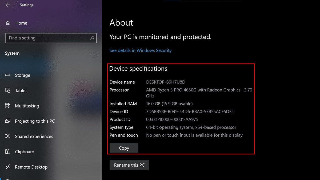Click the Multitasking windows icon

(8, 106)
